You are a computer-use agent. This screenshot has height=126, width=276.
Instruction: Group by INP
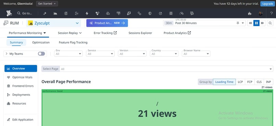click(x=268, y=82)
